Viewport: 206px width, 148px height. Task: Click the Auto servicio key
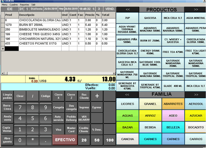tap(59, 118)
